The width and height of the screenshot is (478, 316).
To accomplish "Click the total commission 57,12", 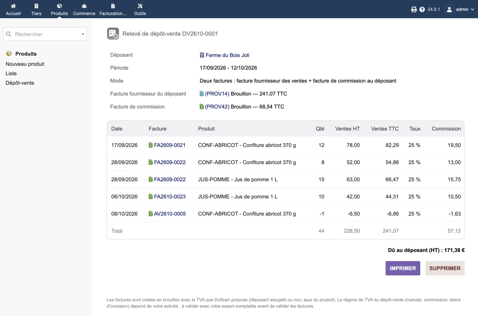I will (x=454, y=231).
